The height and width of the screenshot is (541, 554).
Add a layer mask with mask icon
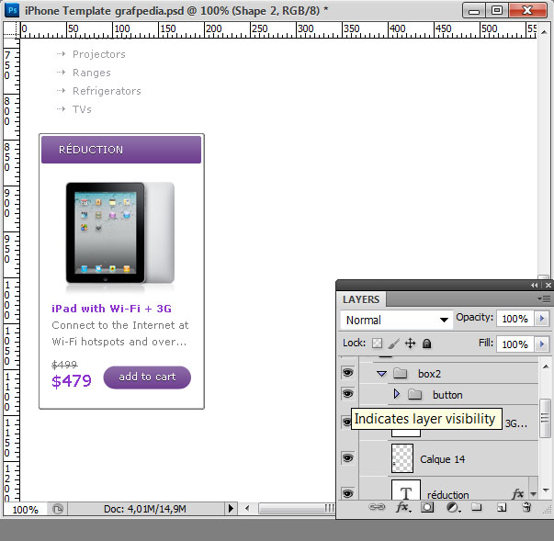427,507
